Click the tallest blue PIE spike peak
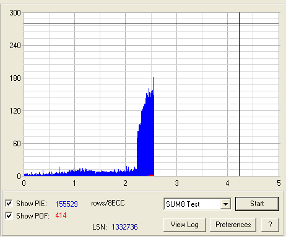The image size is (286, 237). pyautogui.click(x=153, y=78)
